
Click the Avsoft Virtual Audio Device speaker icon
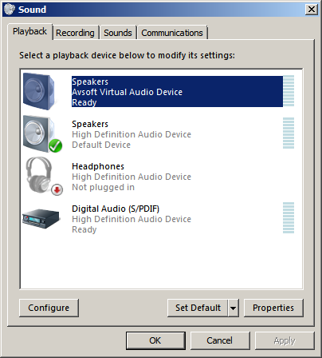(x=39, y=91)
